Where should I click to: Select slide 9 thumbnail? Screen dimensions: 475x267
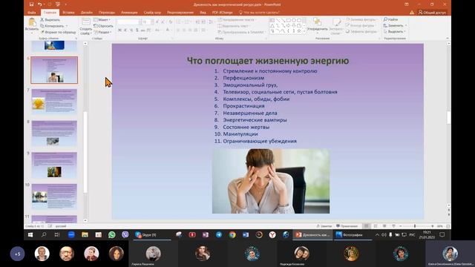(54, 165)
